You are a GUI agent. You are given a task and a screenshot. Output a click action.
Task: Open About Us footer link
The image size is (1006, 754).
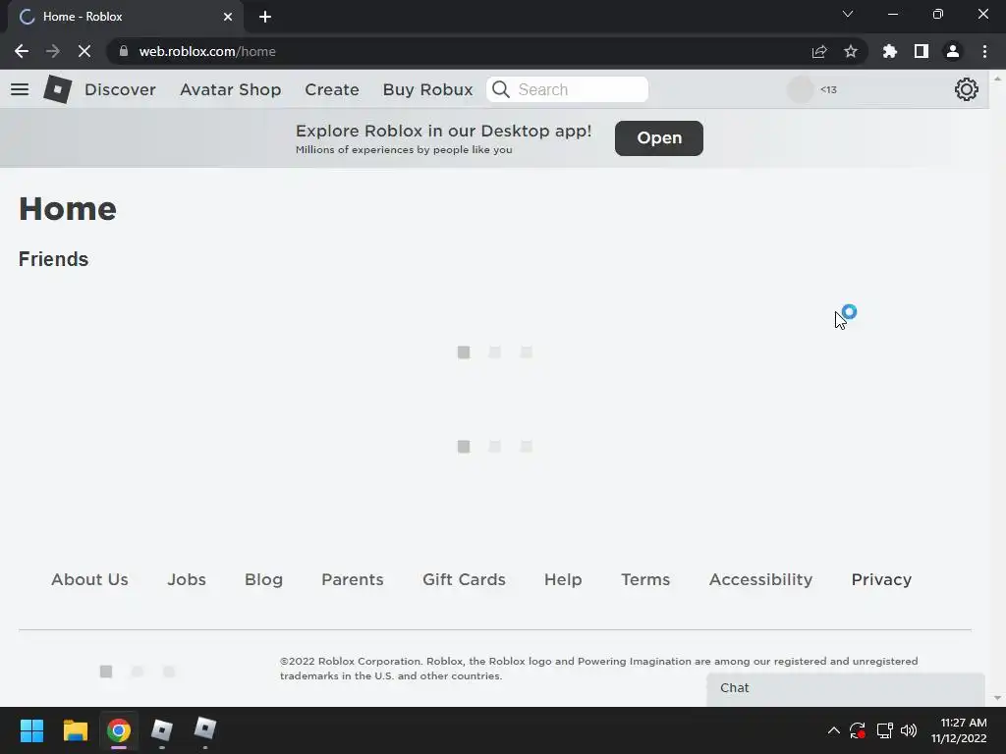point(89,579)
